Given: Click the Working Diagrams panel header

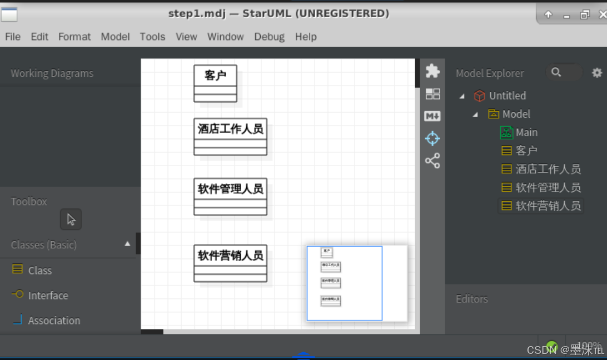Looking at the screenshot, I should 52,73.
